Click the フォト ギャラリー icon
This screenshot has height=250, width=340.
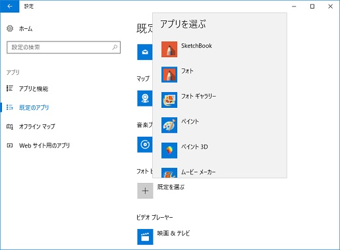click(x=169, y=100)
